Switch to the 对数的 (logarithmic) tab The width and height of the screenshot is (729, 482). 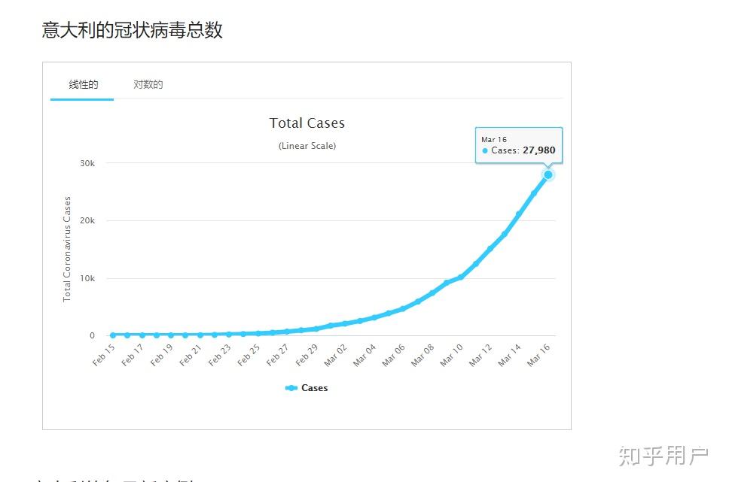click(x=148, y=84)
